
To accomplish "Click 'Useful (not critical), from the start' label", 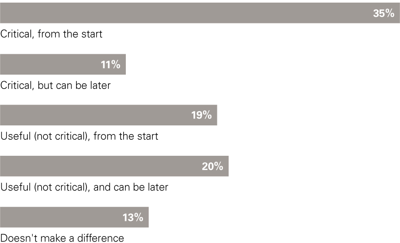I will 79,136.
